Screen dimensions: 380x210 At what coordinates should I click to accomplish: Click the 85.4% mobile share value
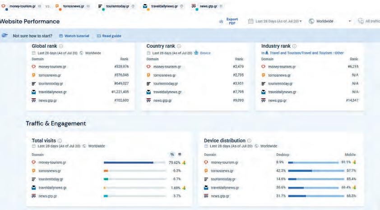pyautogui.click(x=351, y=179)
